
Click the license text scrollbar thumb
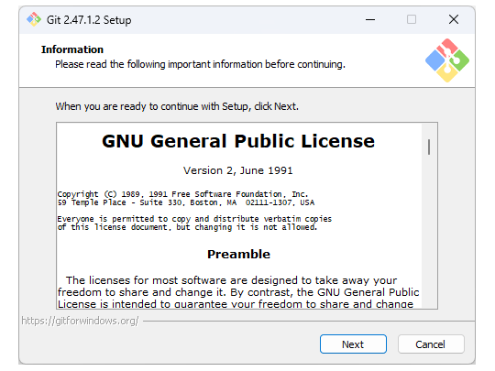(429, 147)
